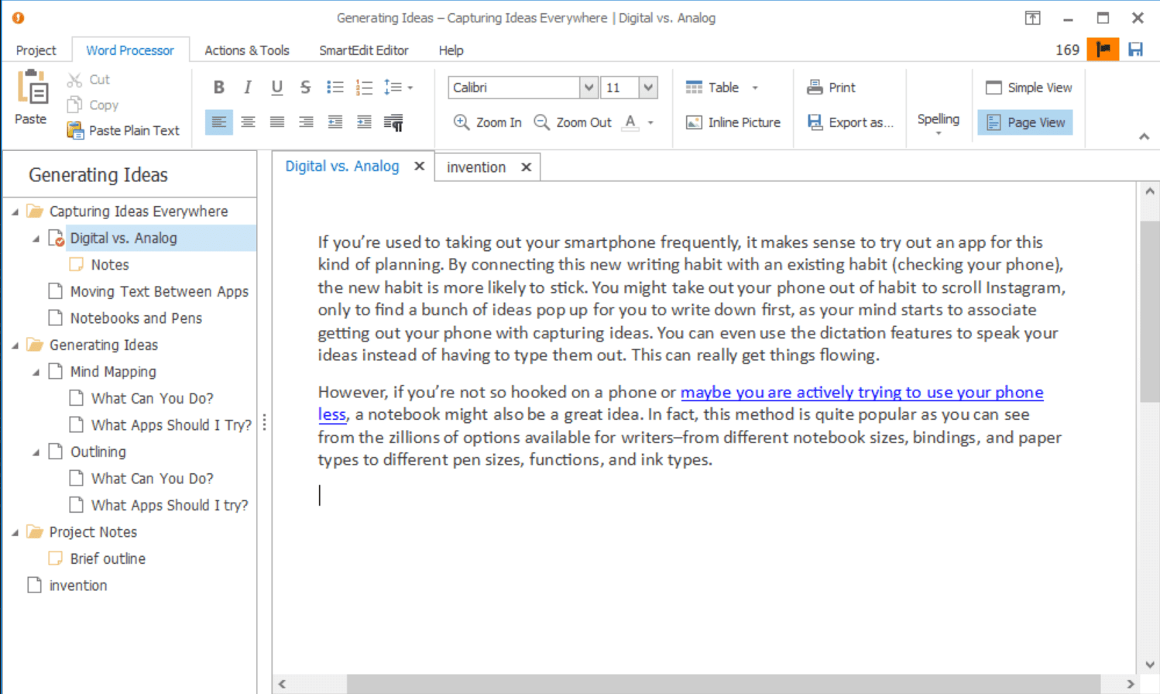This screenshot has height=694, width=1160.
Task: Click the ribbon display options icon
Action: tap(1033, 18)
